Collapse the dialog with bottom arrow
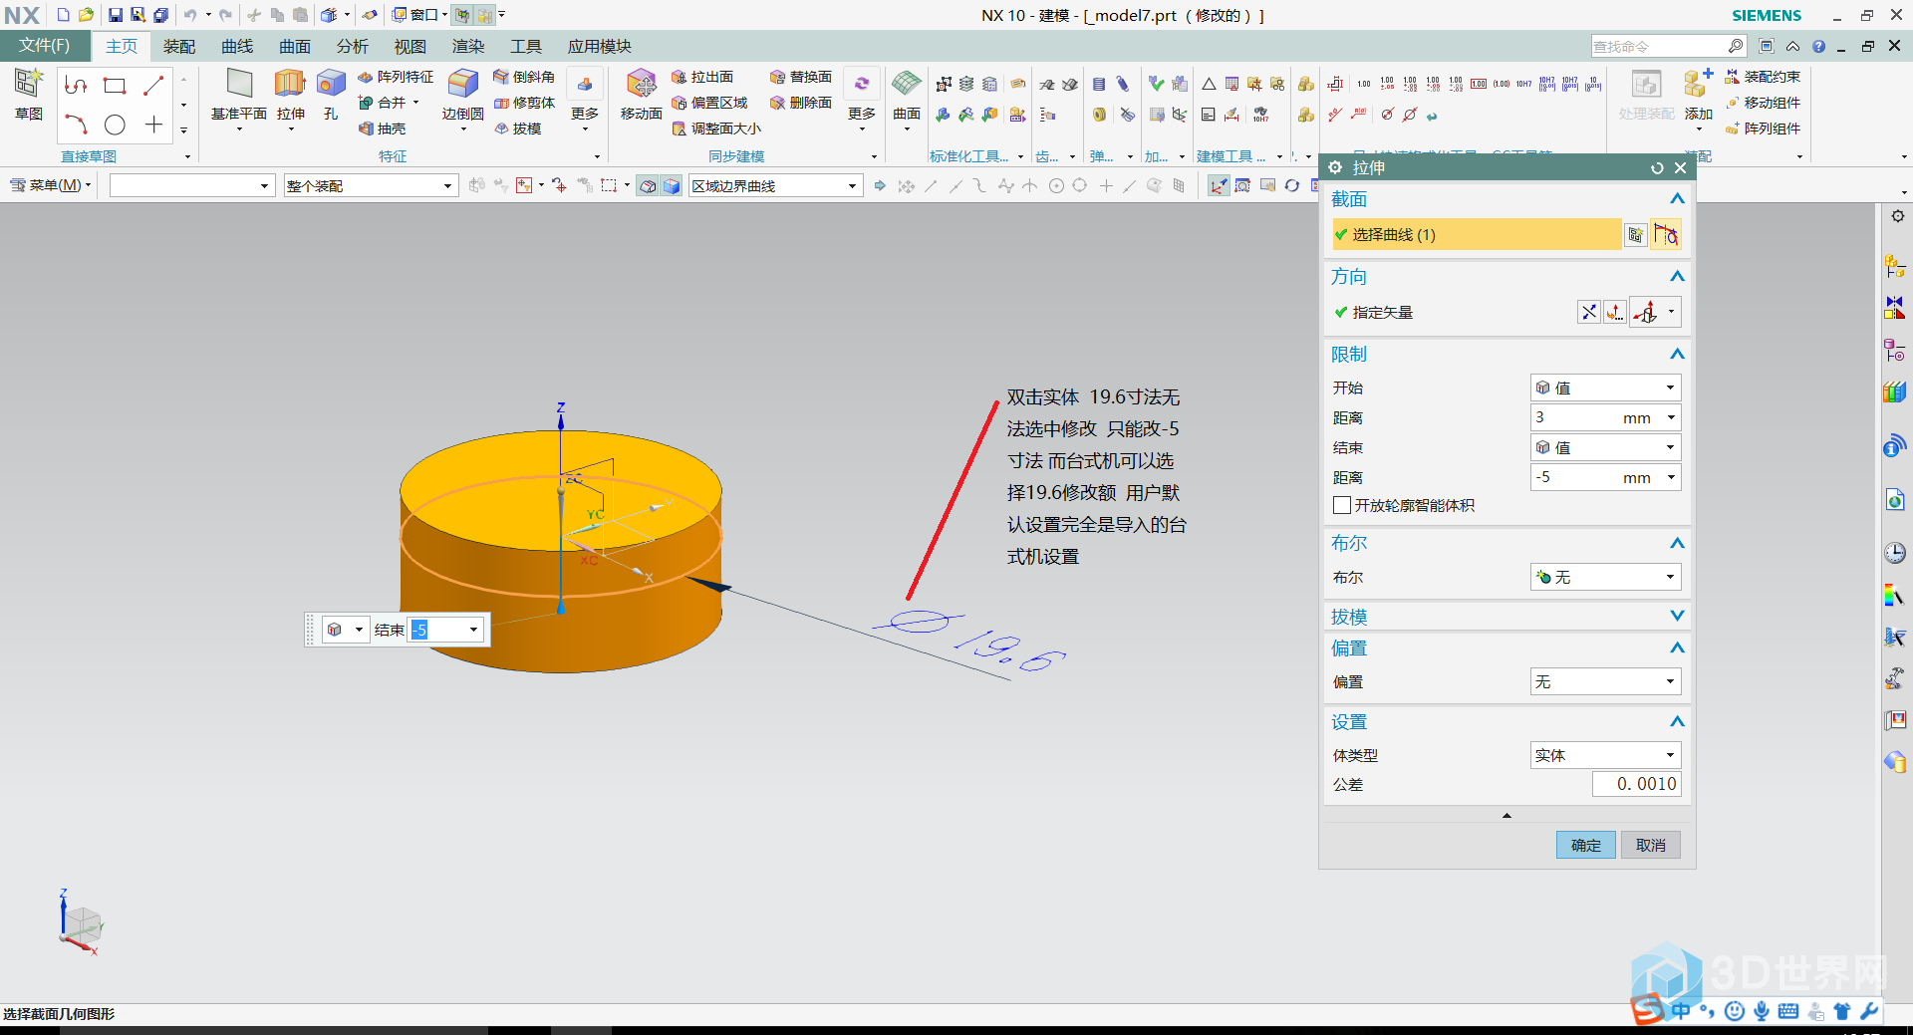The height and width of the screenshot is (1035, 1913). click(1506, 815)
